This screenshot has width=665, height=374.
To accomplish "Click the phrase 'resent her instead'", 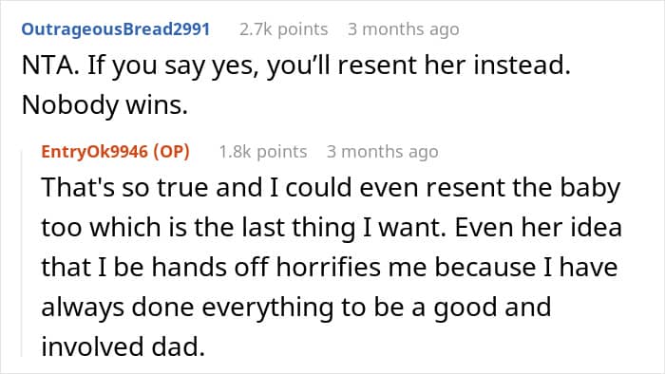I will tap(454, 65).
